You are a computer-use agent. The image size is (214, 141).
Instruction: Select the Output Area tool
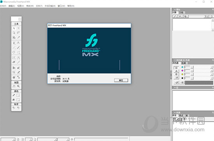point(14,37)
